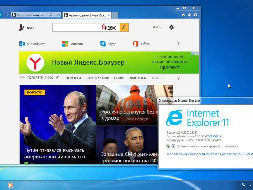Click 'О программе Internet Explorer' dialog title

(179, 101)
